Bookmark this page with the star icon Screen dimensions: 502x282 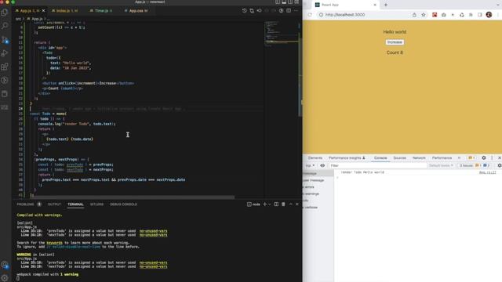coord(424,15)
